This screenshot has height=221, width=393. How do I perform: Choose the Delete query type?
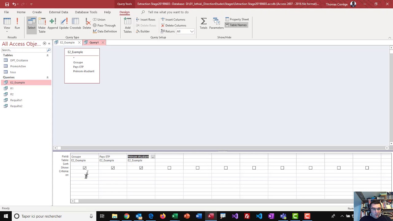click(x=87, y=24)
